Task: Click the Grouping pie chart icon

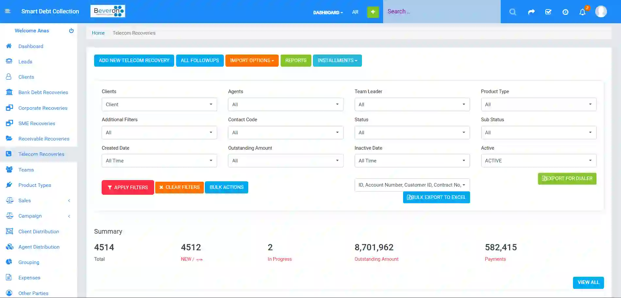Action: [9, 262]
